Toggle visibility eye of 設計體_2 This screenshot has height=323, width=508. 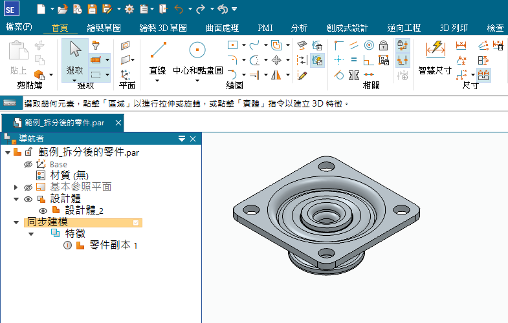(43, 211)
